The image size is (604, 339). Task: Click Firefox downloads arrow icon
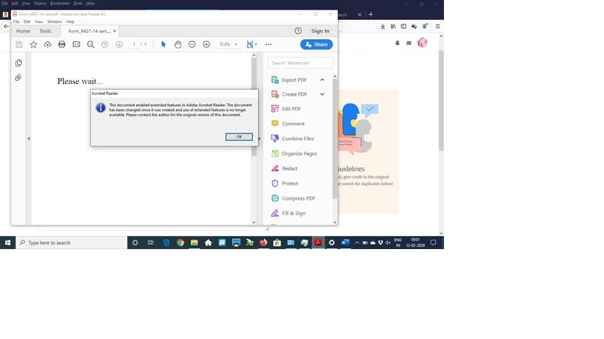pyautogui.click(x=383, y=27)
